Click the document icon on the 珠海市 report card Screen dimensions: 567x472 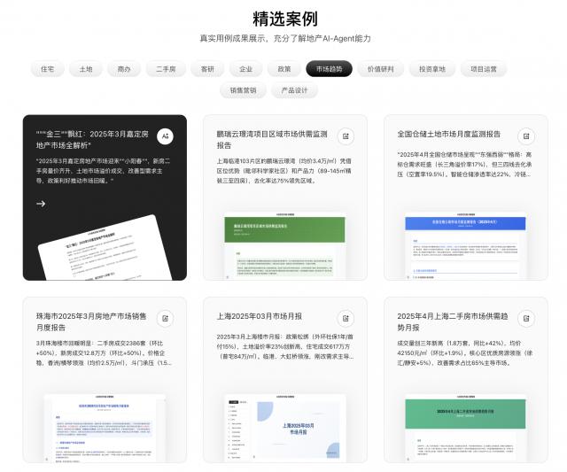point(165,318)
